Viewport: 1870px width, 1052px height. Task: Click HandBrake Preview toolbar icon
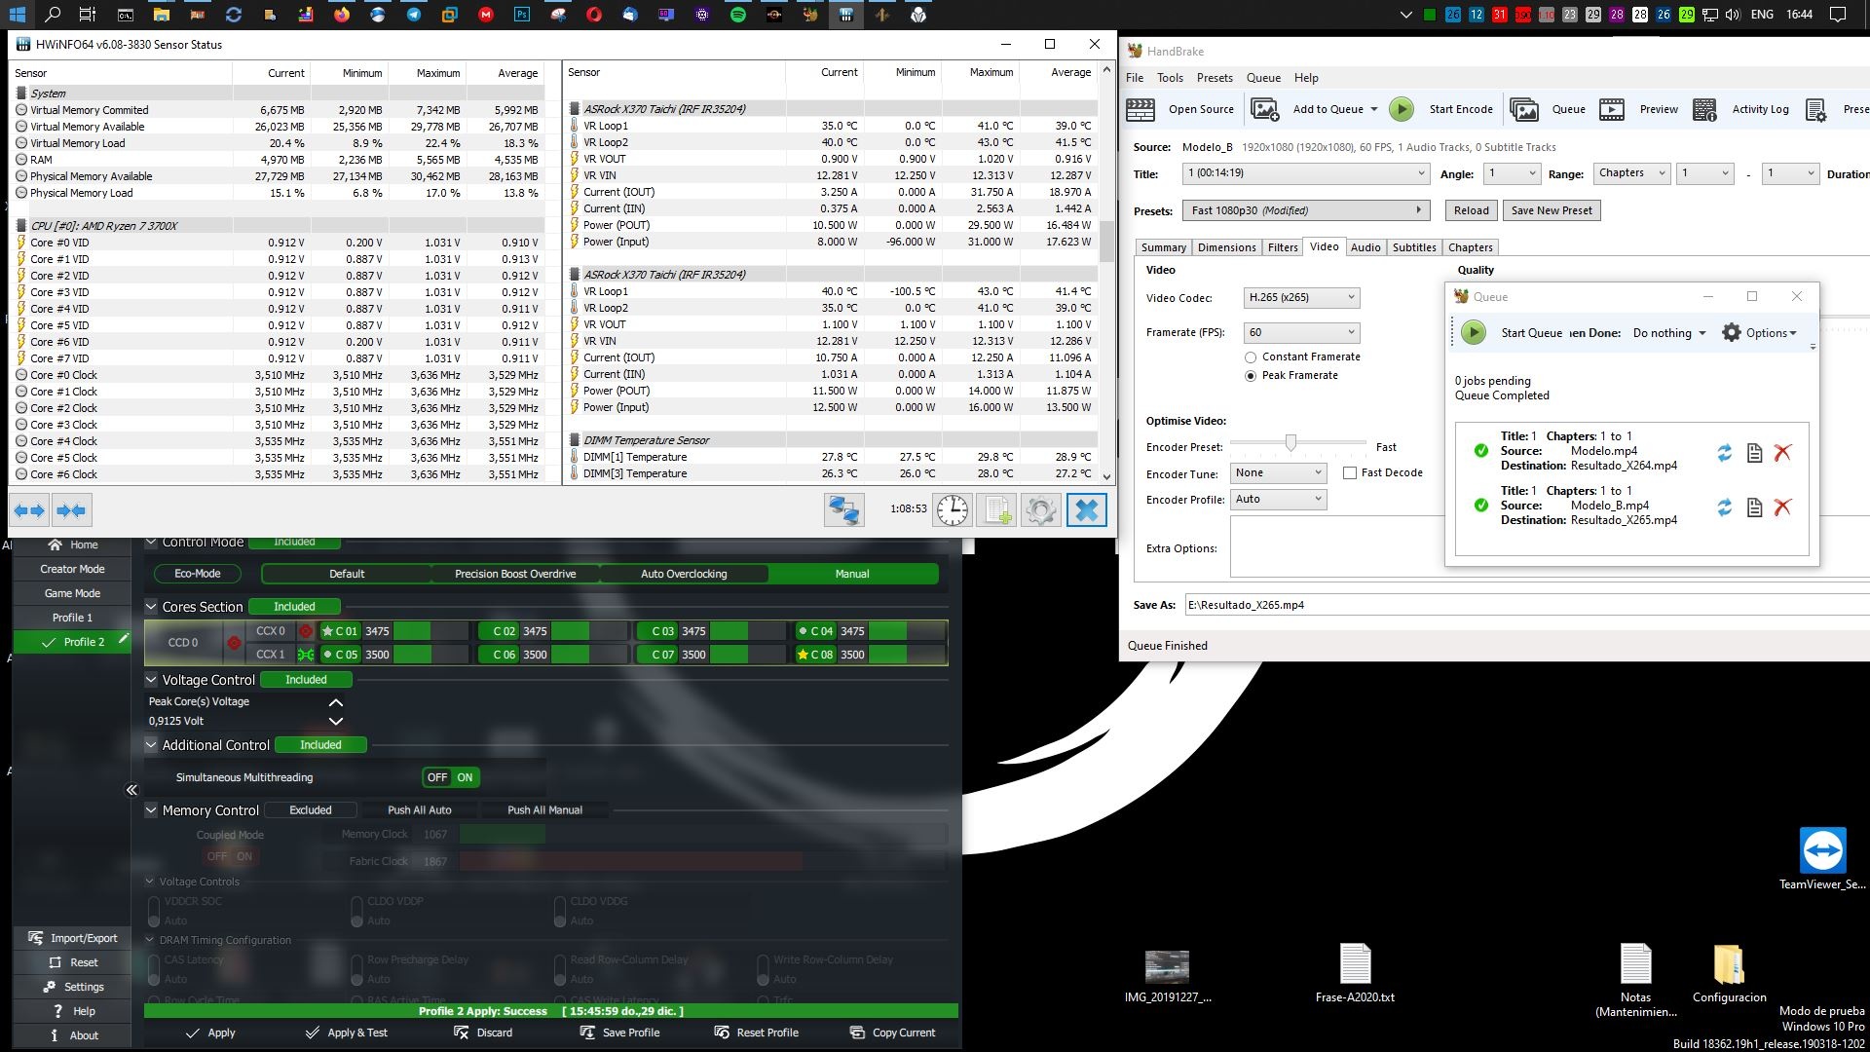pyautogui.click(x=1612, y=109)
